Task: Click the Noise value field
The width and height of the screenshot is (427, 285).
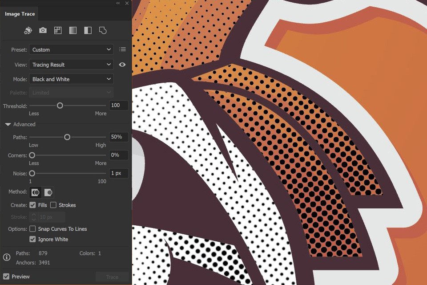Action: coord(118,173)
